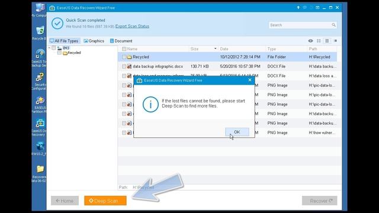Open Security Configuration desktop shortcut
Image resolution: width=379 pixels, height=213 pixels.
pyautogui.click(x=40, y=82)
